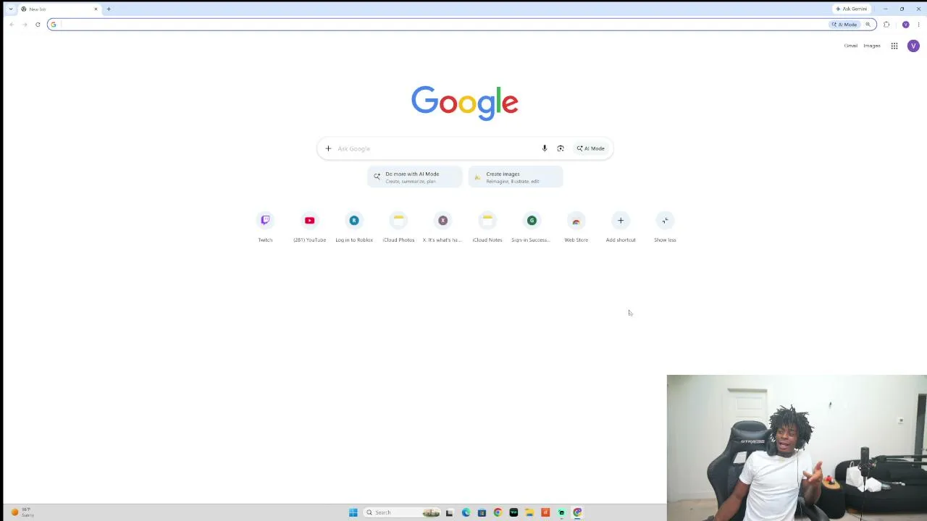Screen dimensions: 927x521
Task: Click AI Mode in the address bar
Action: pos(844,25)
